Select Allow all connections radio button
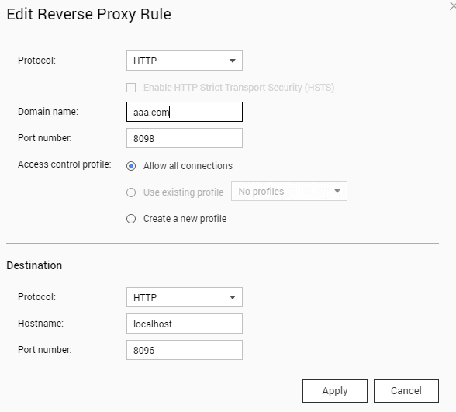The width and height of the screenshot is (456, 412). [131, 166]
